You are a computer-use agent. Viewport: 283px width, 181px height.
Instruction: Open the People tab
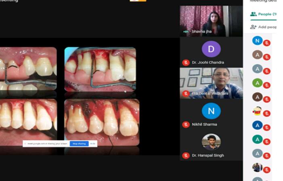[263, 14]
